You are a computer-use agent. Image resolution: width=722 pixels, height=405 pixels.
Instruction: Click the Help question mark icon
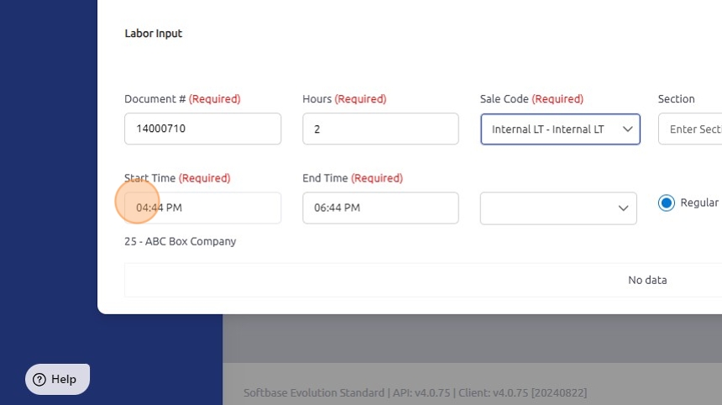(39, 380)
